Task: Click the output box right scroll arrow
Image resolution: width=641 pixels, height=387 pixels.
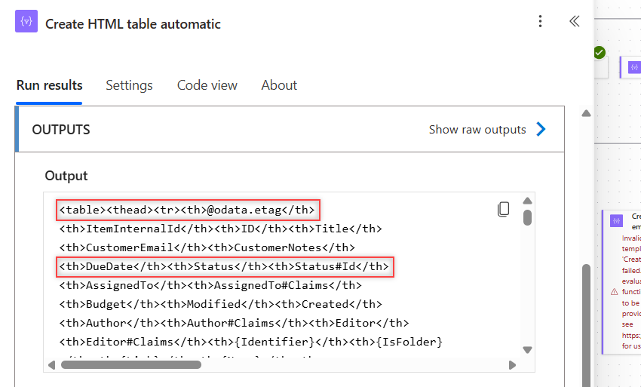Action: [x=512, y=365]
